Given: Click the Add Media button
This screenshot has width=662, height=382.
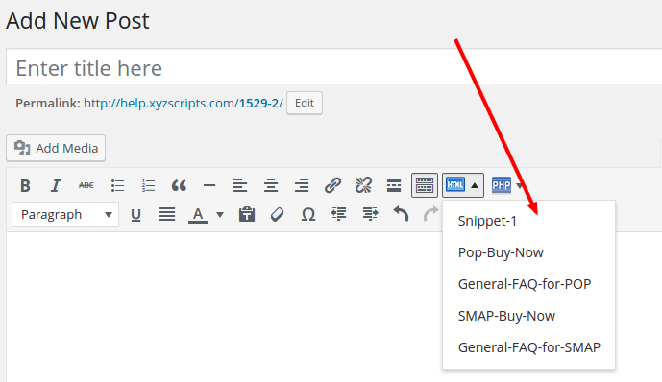Looking at the screenshot, I should tap(56, 148).
